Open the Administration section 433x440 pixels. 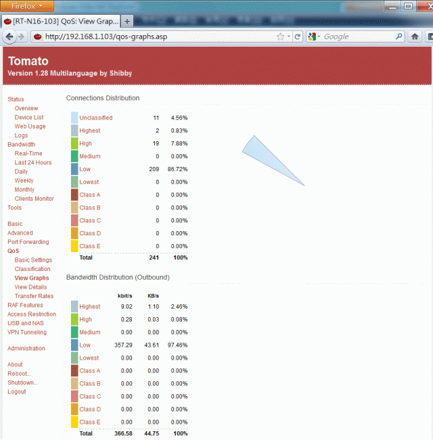(26, 348)
